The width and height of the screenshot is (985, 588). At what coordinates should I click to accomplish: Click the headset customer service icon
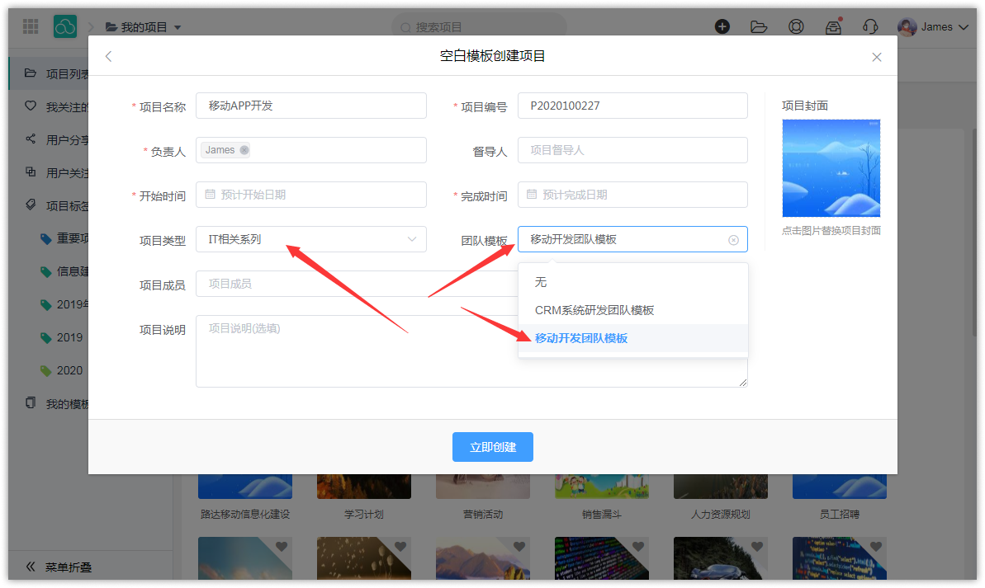click(869, 26)
